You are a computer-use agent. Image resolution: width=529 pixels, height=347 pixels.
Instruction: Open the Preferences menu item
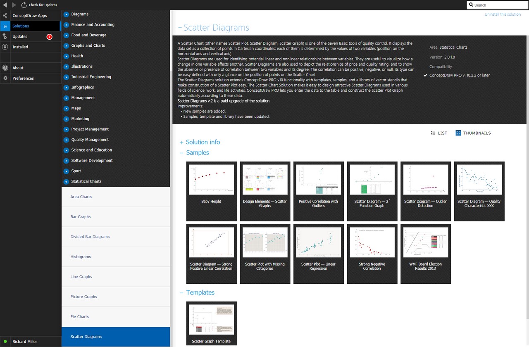[x=31, y=78]
